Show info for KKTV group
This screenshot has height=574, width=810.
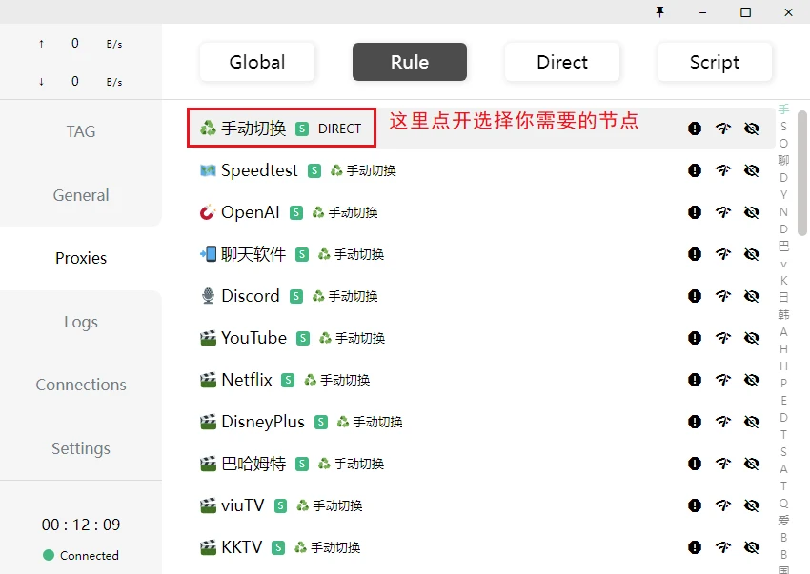click(x=695, y=547)
